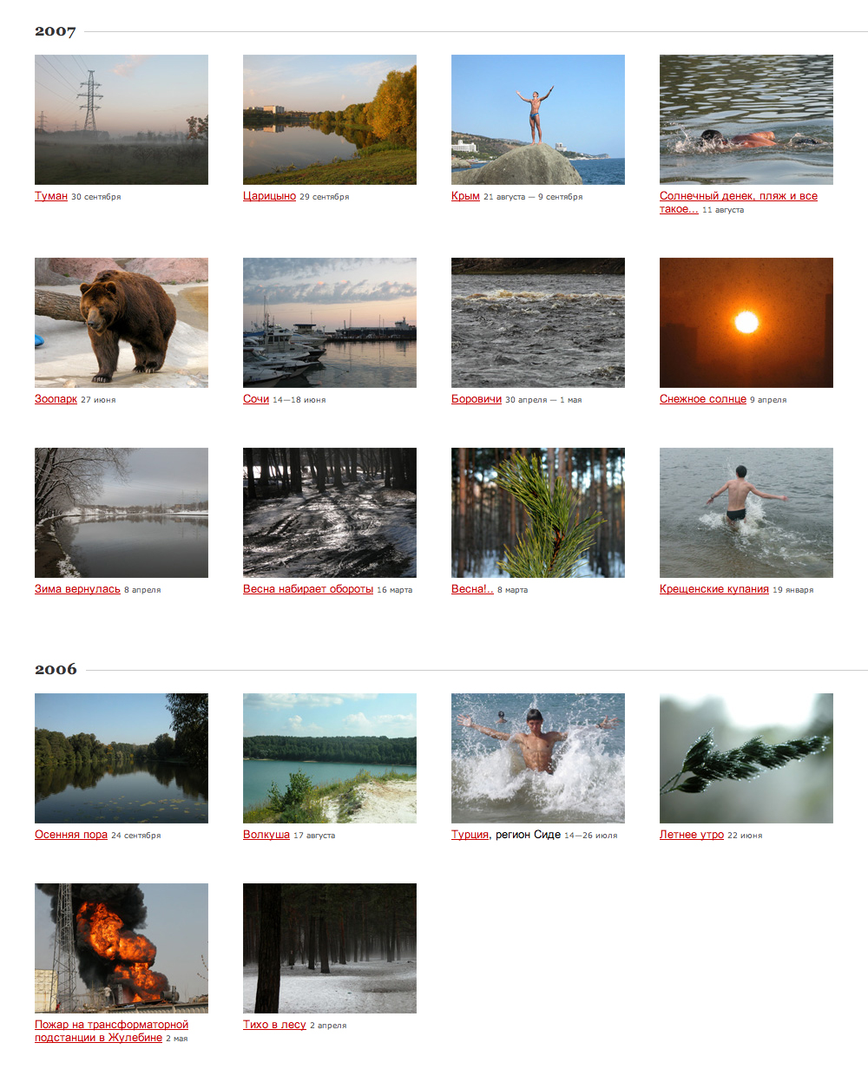Viewport: 868px width, 1069px height.
Task: Click the Волкуша lake thumbnail
Action: point(330,758)
